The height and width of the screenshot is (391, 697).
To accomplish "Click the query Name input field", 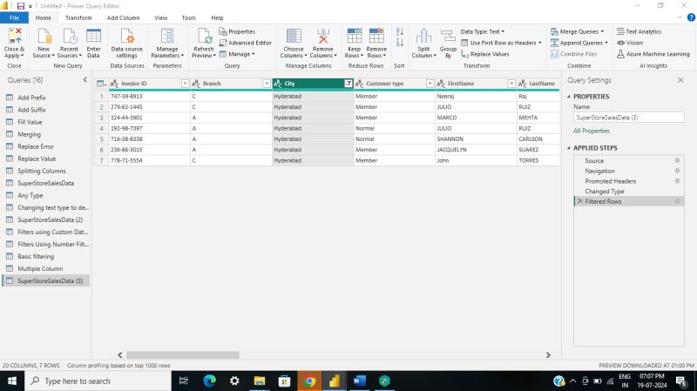I will 627,117.
